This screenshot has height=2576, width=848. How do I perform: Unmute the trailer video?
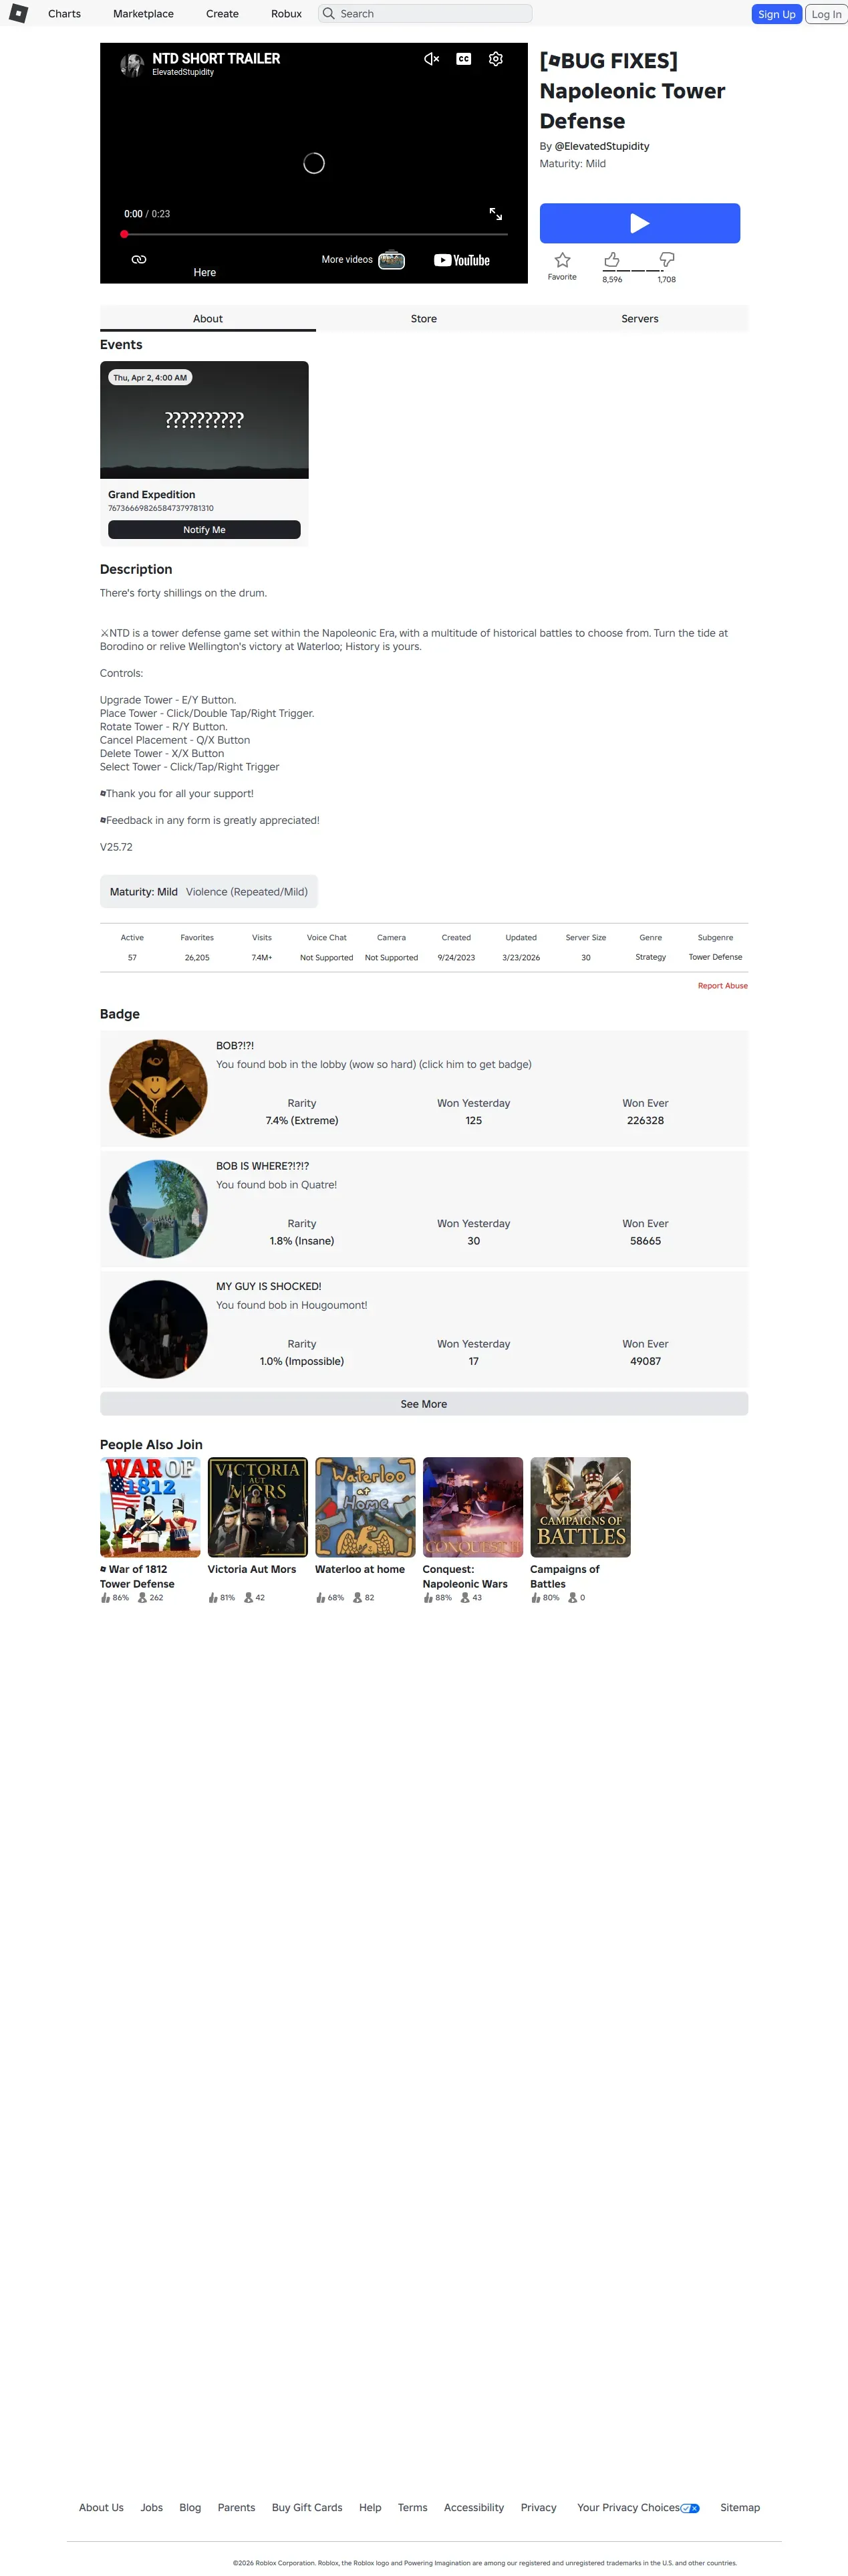tap(432, 59)
